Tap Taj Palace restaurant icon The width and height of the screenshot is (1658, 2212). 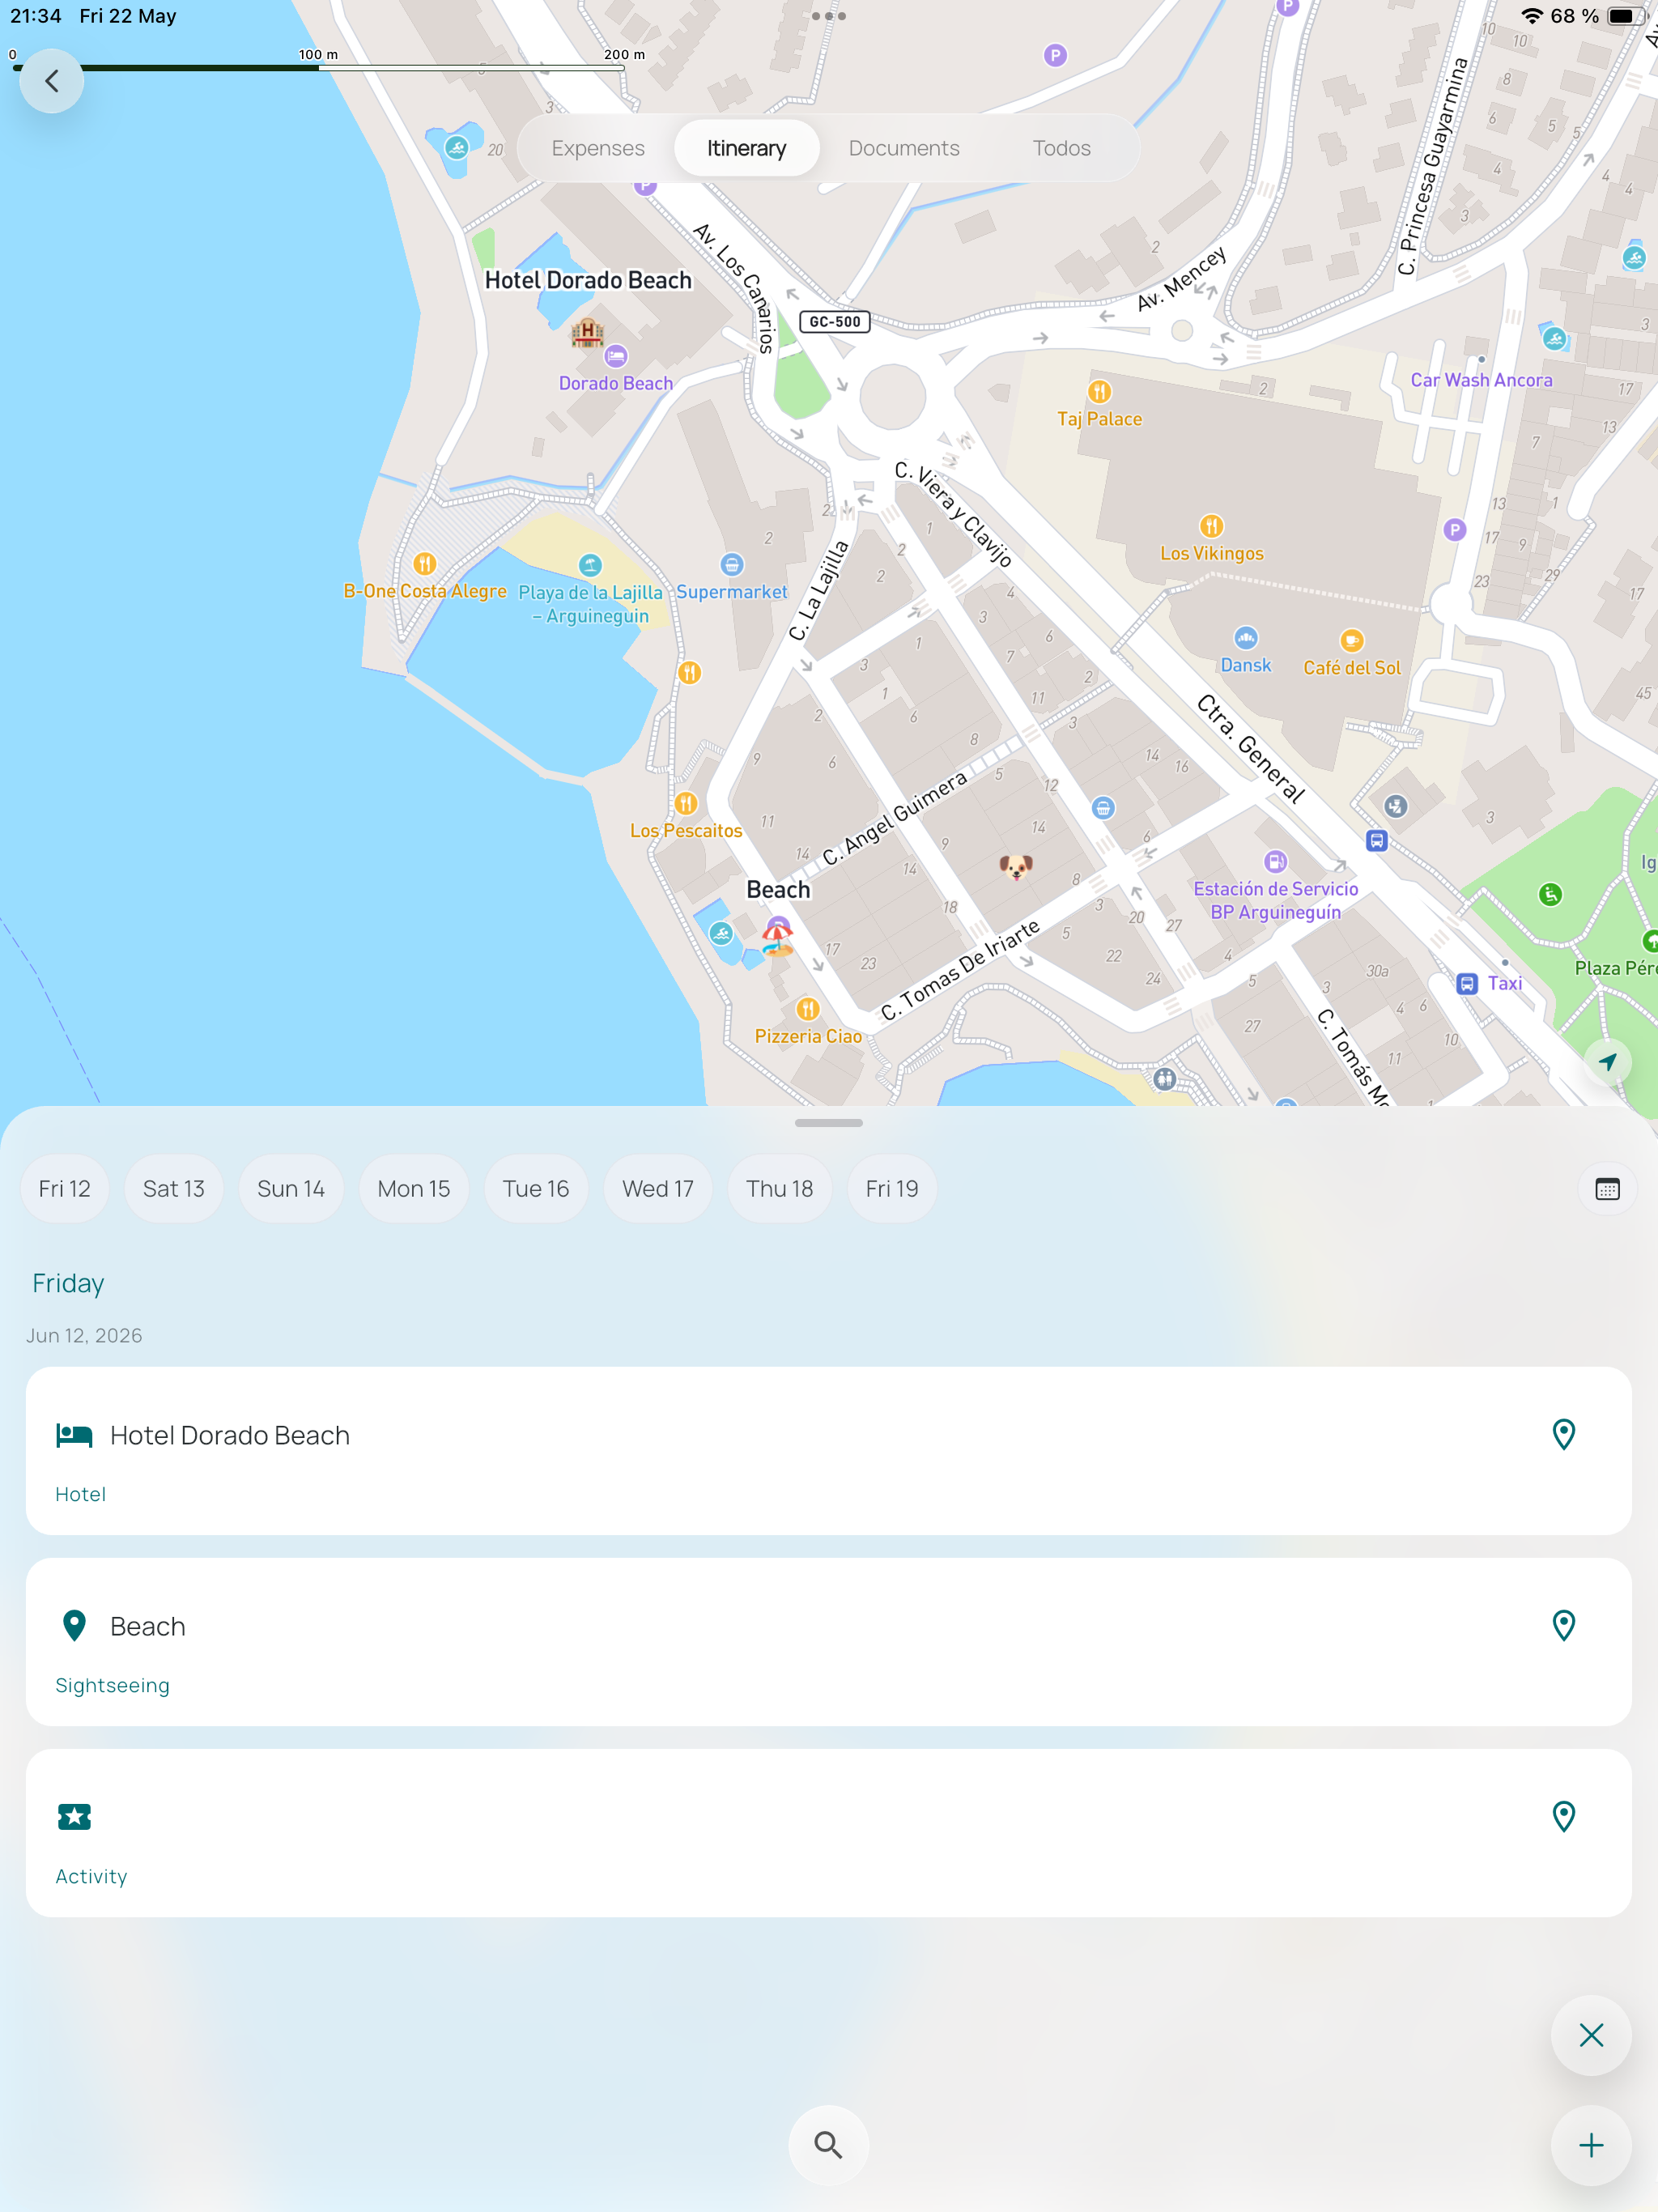coord(1099,391)
